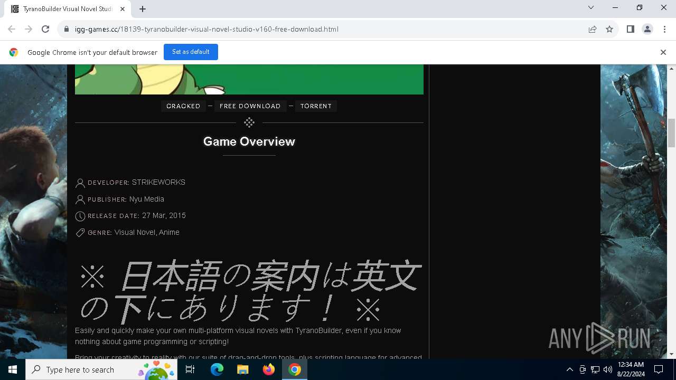Open Task View in taskbar
The height and width of the screenshot is (380, 676).
191,369
